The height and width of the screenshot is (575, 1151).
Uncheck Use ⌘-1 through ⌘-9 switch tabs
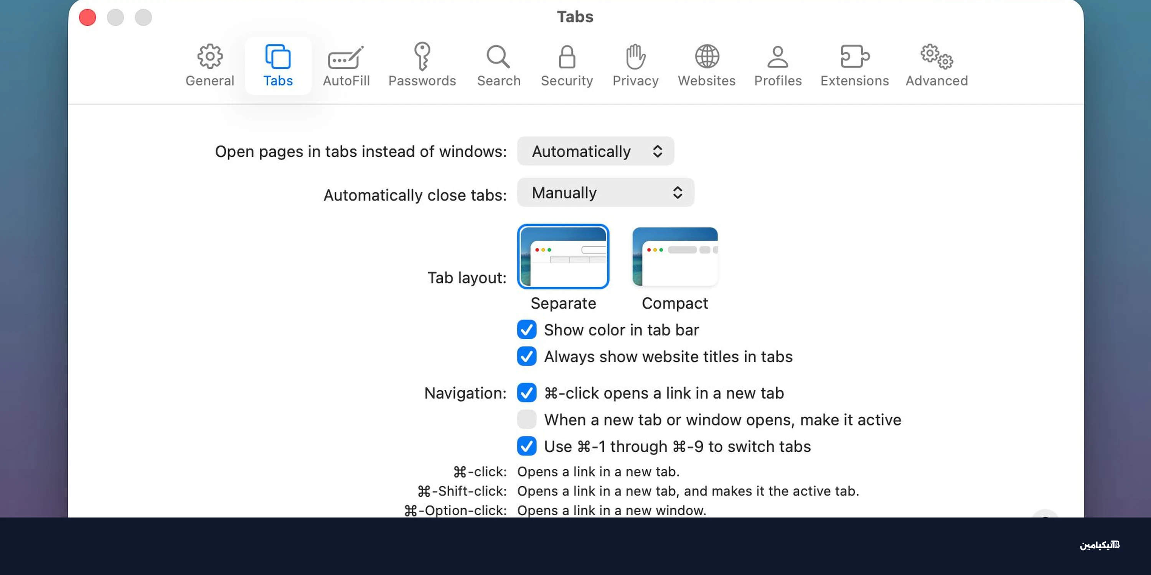pos(527,447)
